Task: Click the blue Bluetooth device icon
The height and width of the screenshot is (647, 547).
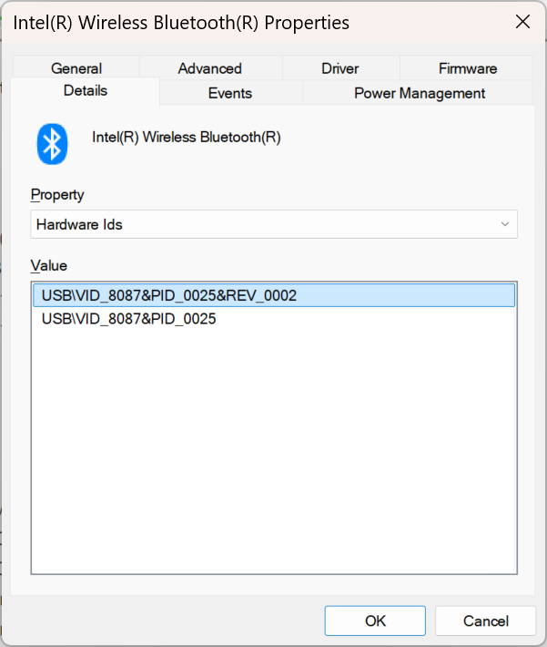Action: [52, 144]
